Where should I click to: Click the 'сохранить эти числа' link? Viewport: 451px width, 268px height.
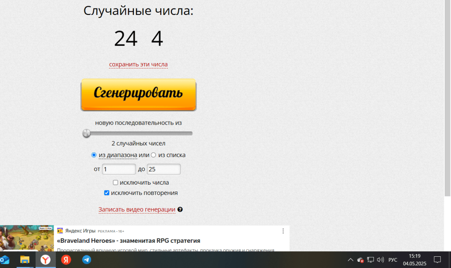138,64
